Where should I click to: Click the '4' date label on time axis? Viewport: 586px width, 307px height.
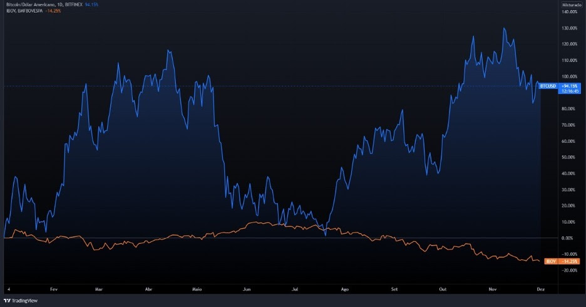pos(9,289)
